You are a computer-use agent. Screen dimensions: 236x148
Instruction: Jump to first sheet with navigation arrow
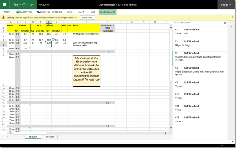coord(3,137)
